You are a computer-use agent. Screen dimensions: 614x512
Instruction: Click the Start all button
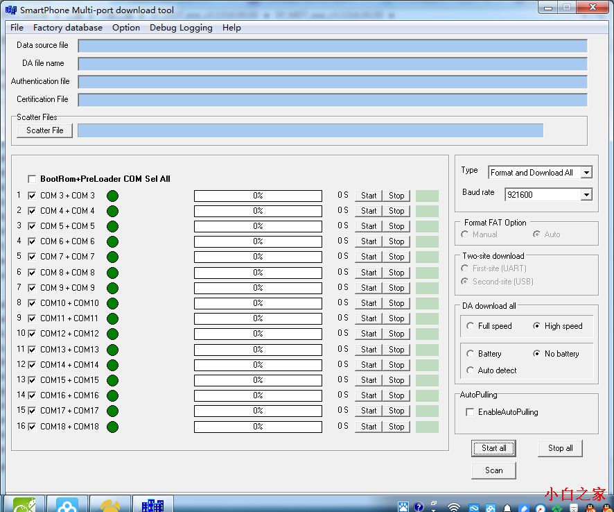[x=493, y=448]
